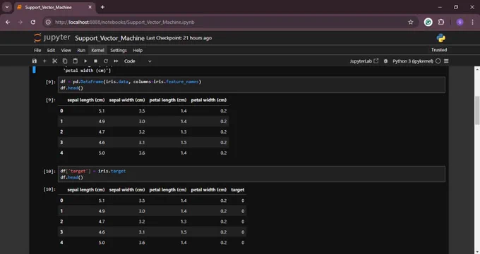
Task: Click value 3.6 in row 4 of output 9
Action: [142, 153]
